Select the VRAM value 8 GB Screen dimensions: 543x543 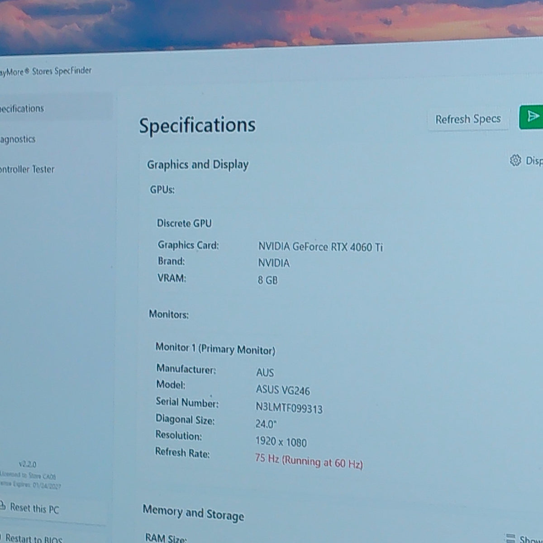pyautogui.click(x=267, y=280)
